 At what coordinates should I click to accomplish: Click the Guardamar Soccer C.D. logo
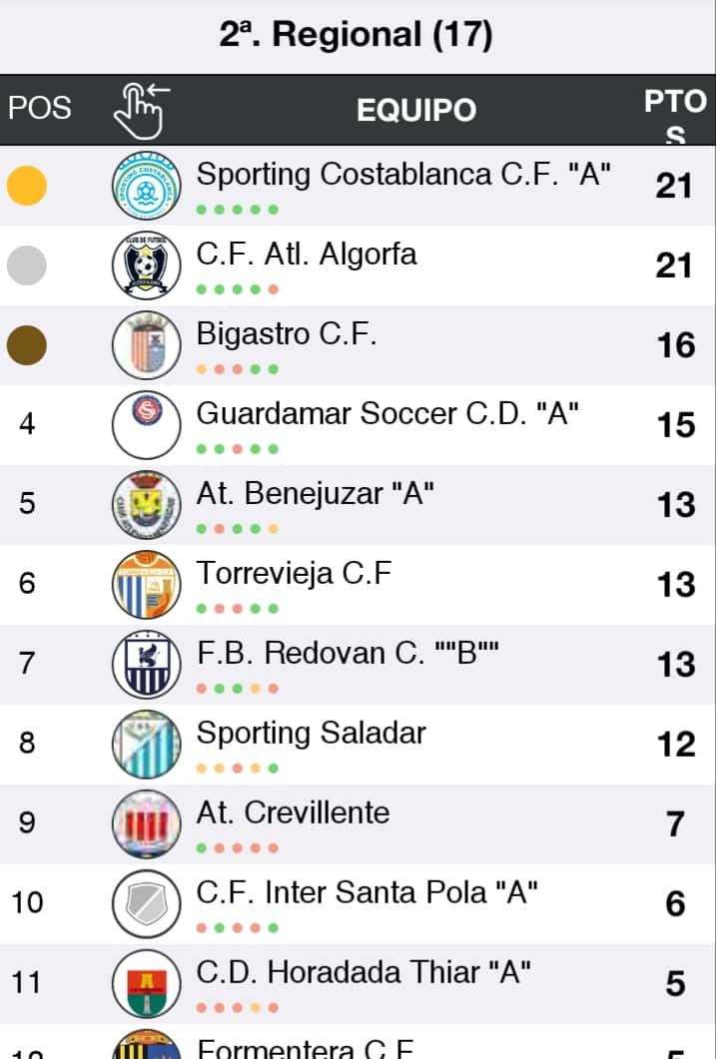[x=147, y=425]
